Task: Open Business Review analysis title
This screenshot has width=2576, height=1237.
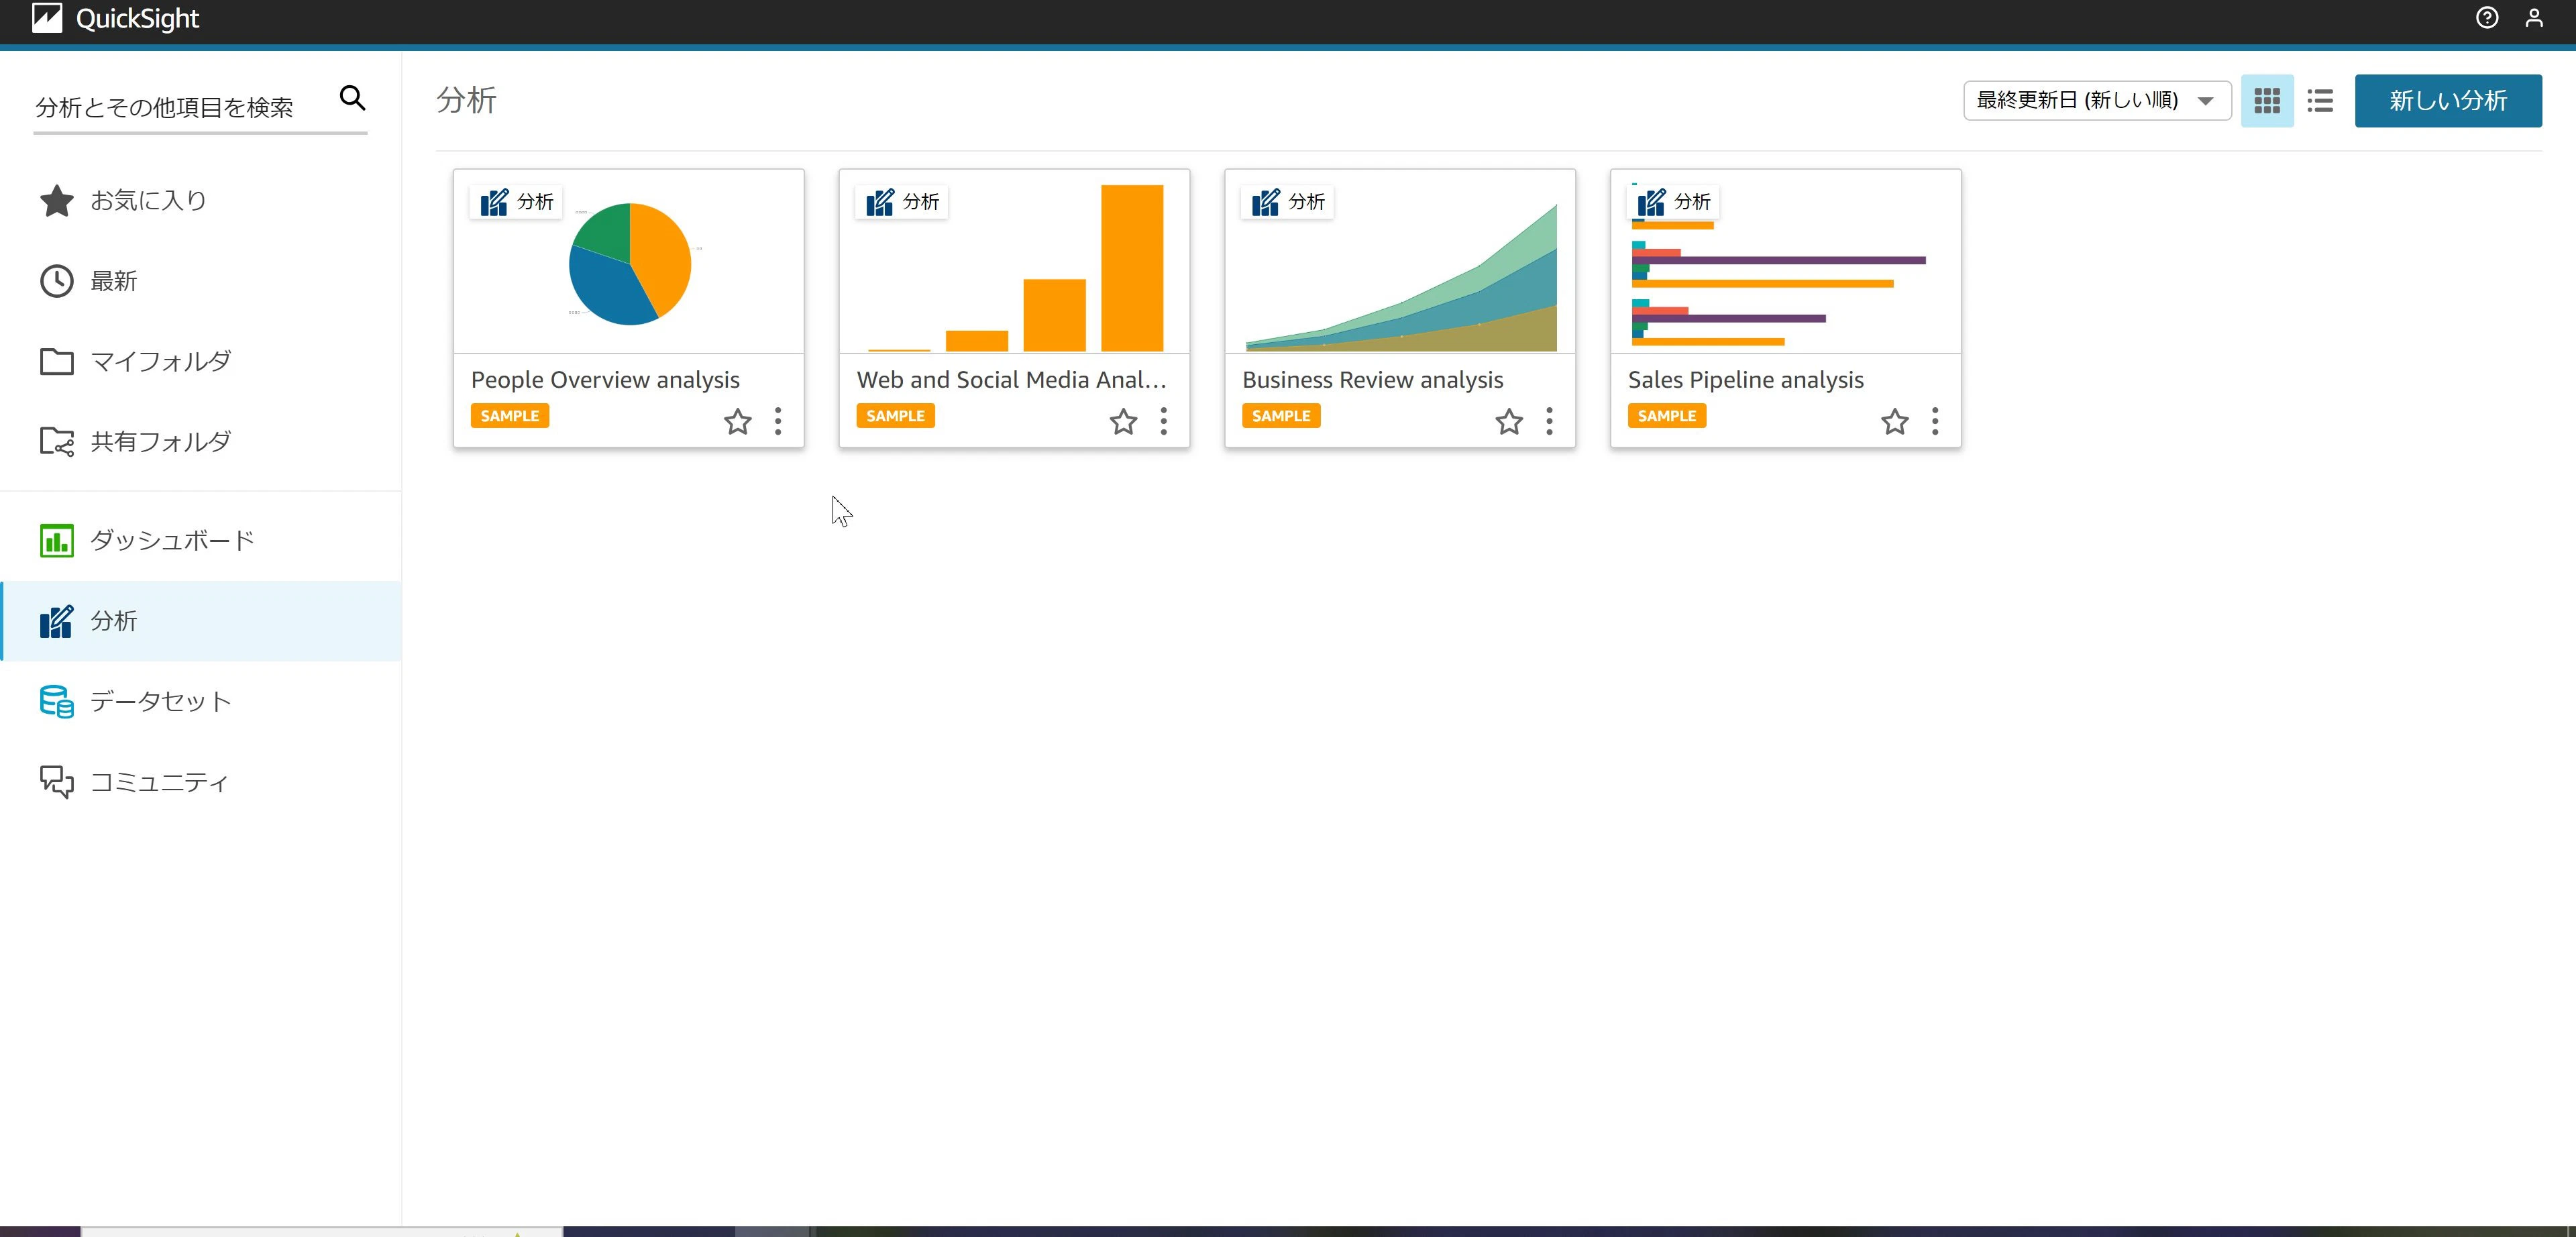Action: (1372, 380)
